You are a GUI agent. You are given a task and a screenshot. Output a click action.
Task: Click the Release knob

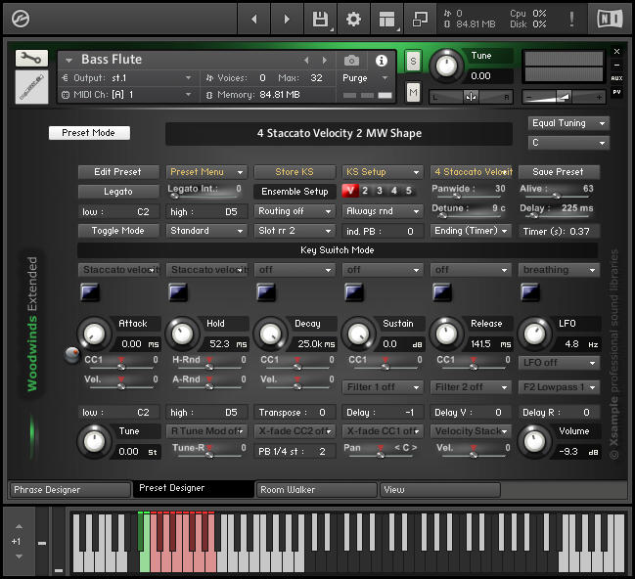(446, 334)
